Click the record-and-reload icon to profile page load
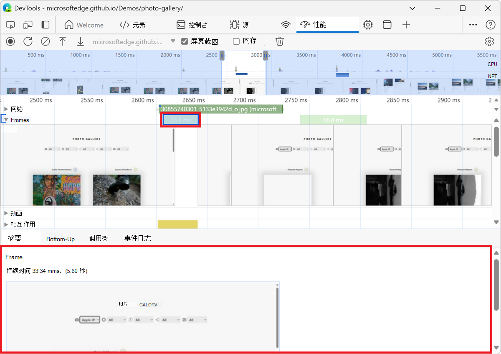Image resolution: width=501 pixels, height=354 pixels. click(28, 41)
